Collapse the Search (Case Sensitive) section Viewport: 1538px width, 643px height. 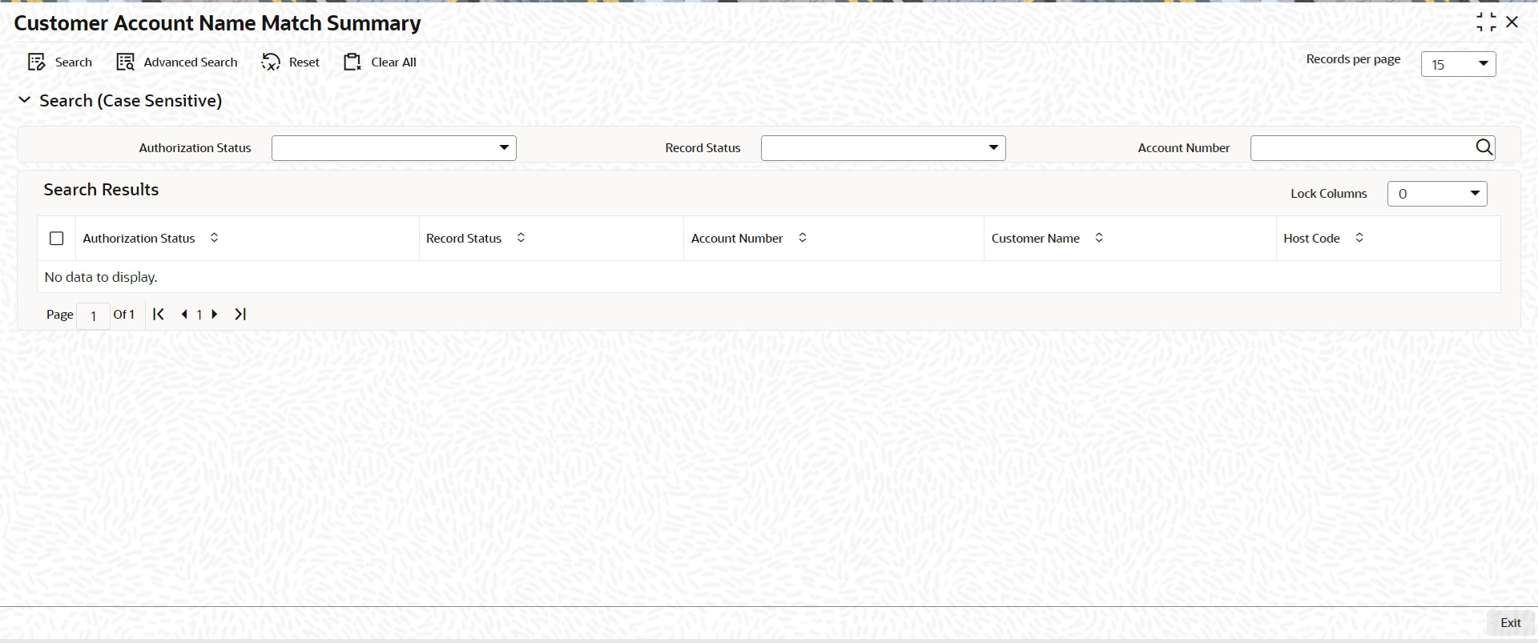25,100
